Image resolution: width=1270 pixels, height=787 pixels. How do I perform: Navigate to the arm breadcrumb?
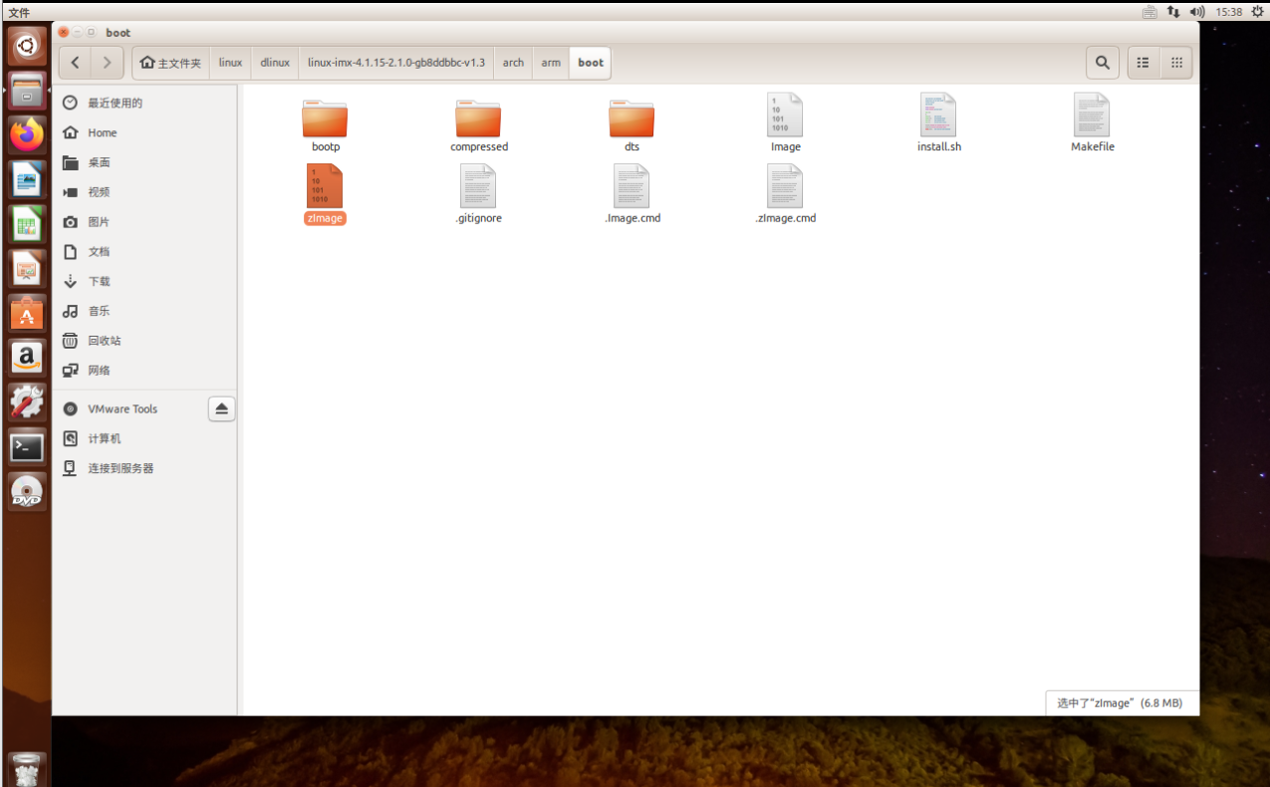[x=550, y=62]
